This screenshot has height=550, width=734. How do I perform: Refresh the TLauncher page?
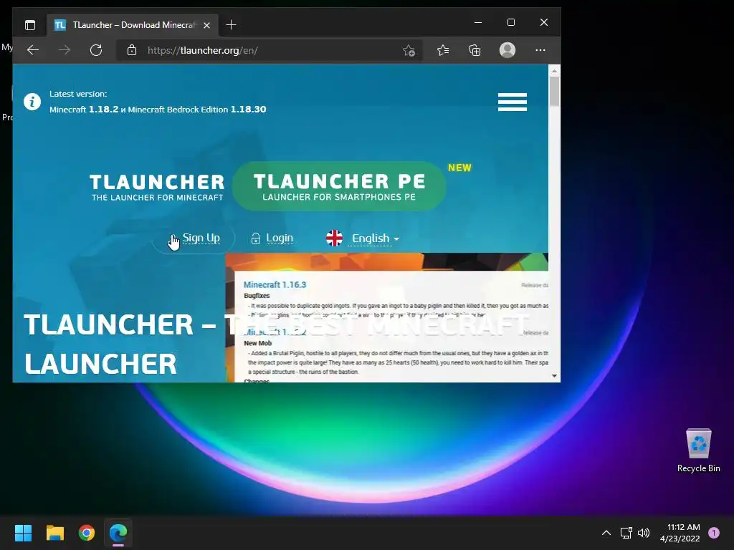[x=96, y=50]
